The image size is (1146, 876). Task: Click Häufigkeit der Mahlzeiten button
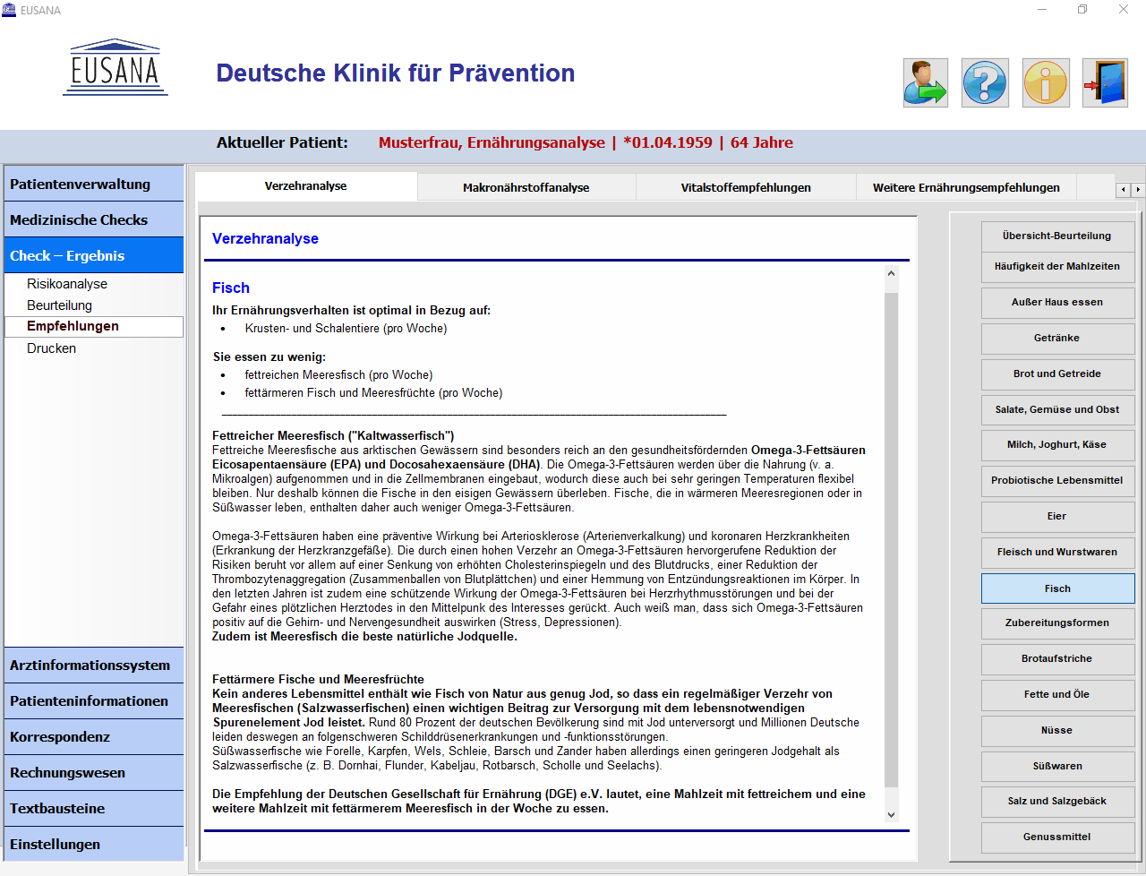pyautogui.click(x=1057, y=266)
